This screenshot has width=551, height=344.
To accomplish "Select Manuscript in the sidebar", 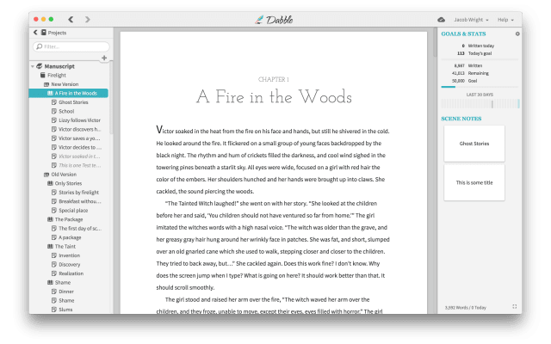I will coord(59,66).
